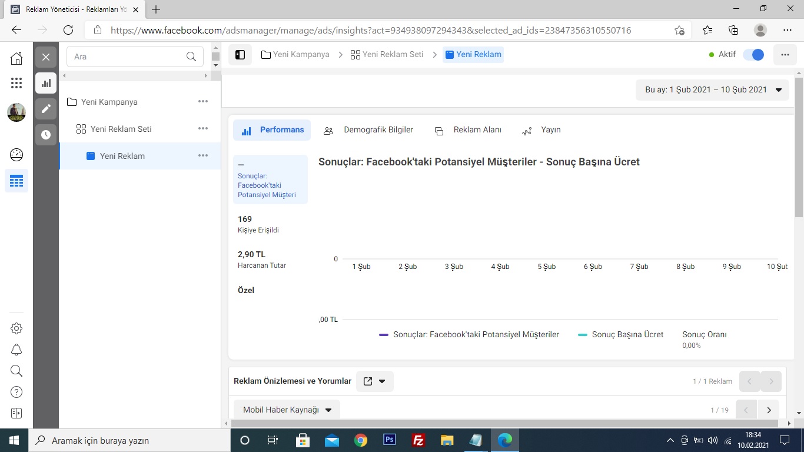
Task: Go to previous placement preview arrow
Action: coord(746,410)
